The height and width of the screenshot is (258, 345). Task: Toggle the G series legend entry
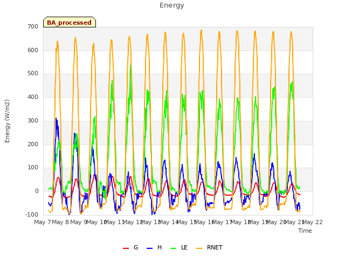point(130,247)
